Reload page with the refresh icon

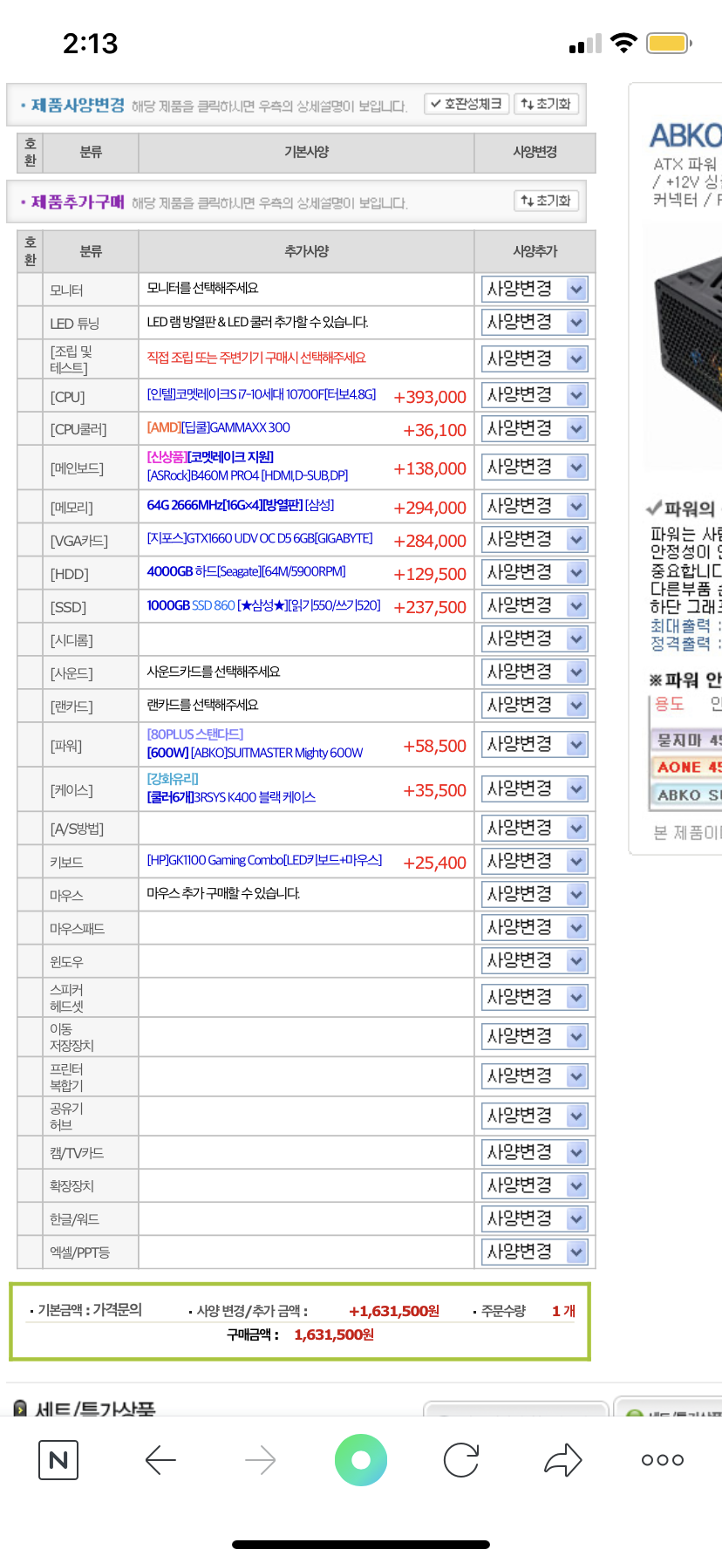coord(461,1460)
